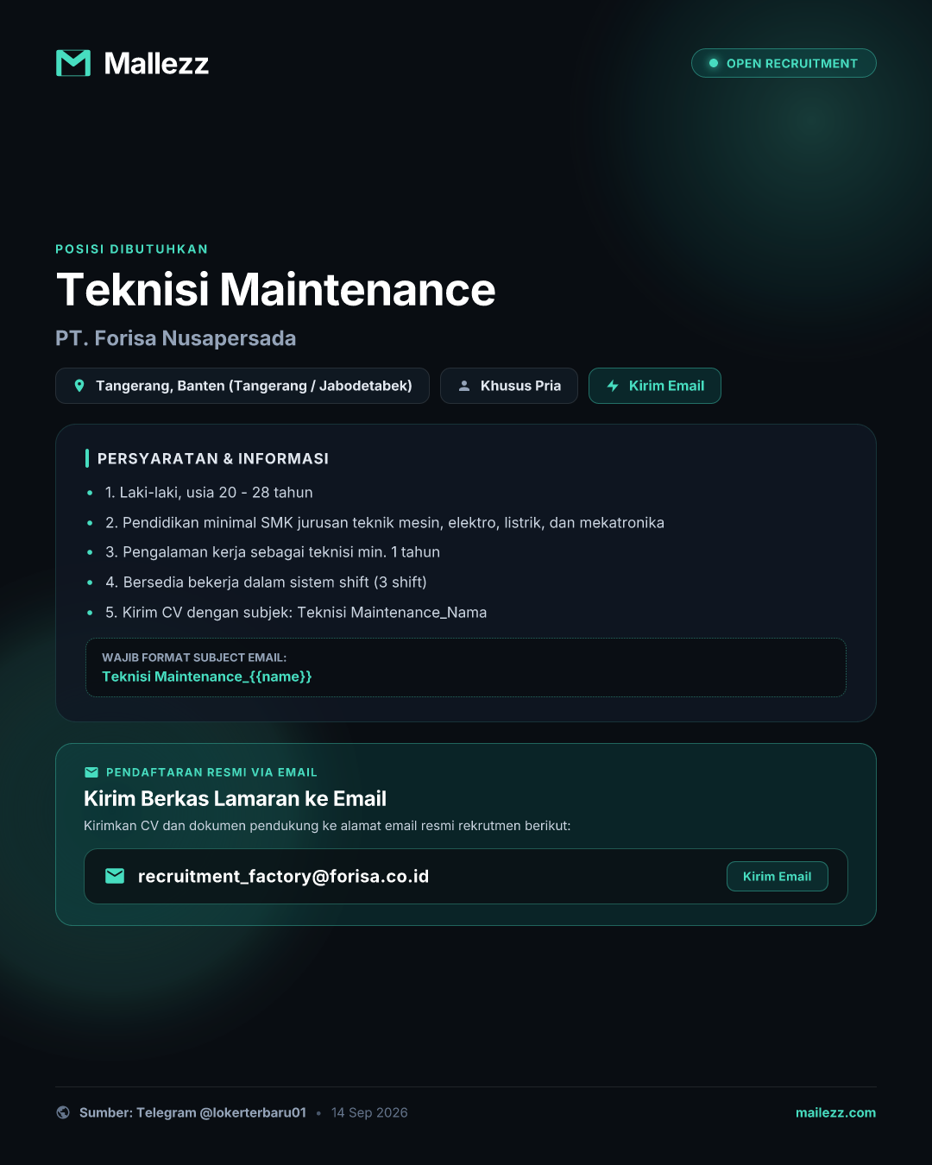This screenshot has width=932, height=1165.
Task: Click the green dot in Open Recruitment badge
Action: click(x=714, y=63)
